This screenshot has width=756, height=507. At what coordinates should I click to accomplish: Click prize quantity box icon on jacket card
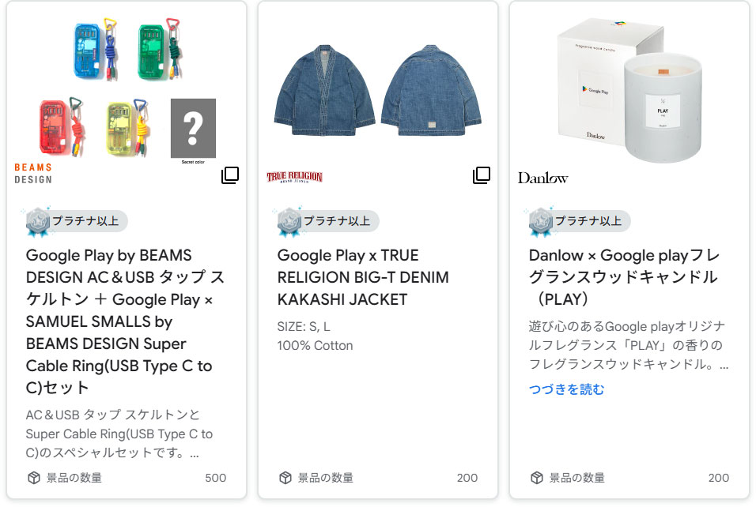(285, 478)
